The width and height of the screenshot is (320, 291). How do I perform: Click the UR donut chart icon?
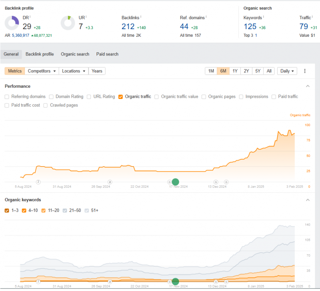tap(68, 23)
